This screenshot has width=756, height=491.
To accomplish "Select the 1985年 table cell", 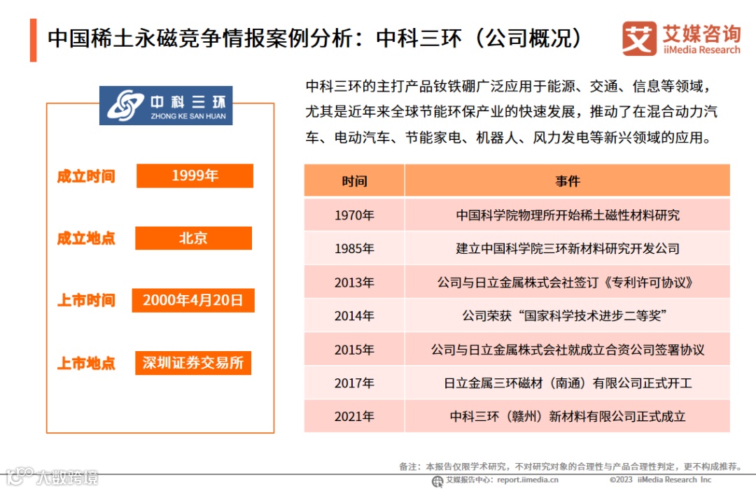I will 354,248.
